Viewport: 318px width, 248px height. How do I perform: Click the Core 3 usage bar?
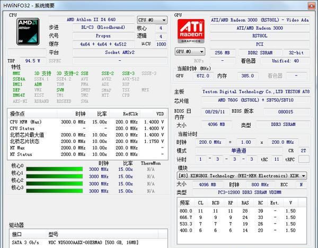[x=54, y=187]
